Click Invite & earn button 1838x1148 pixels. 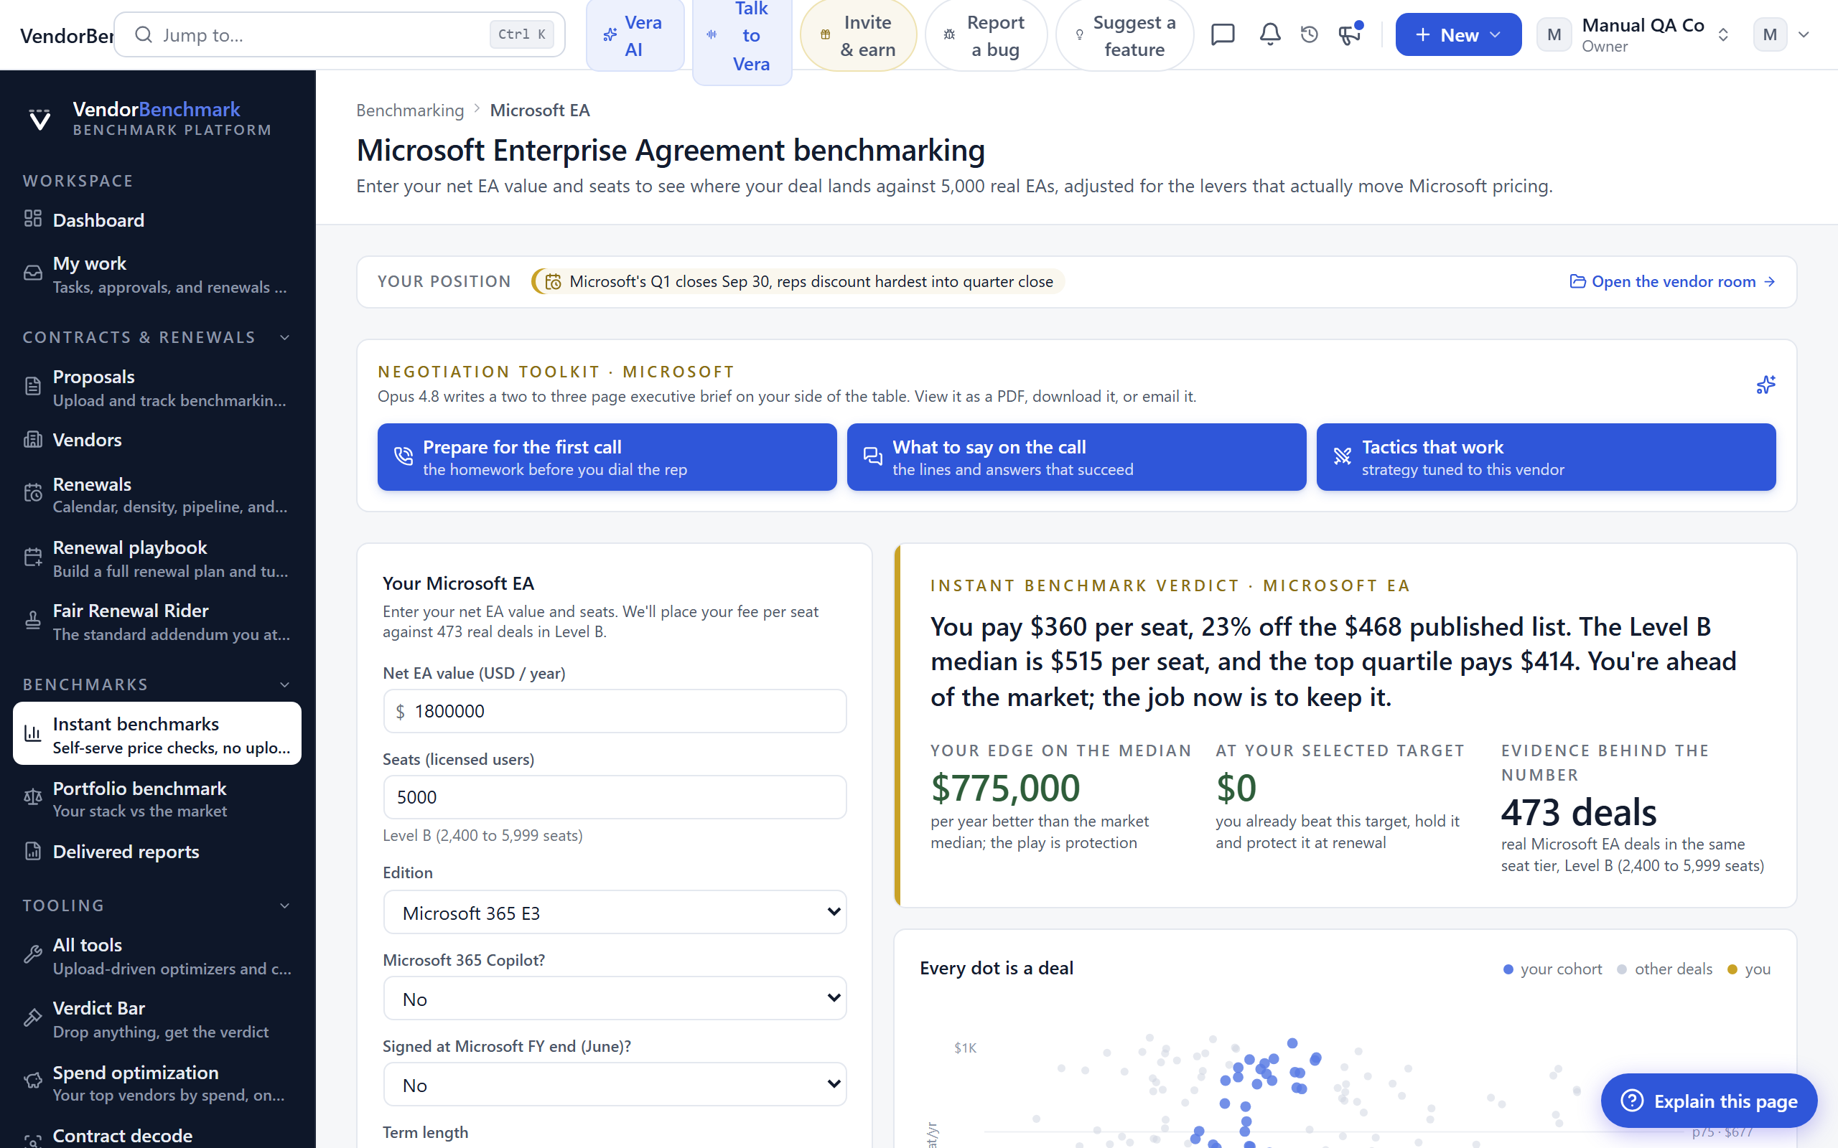[858, 35]
